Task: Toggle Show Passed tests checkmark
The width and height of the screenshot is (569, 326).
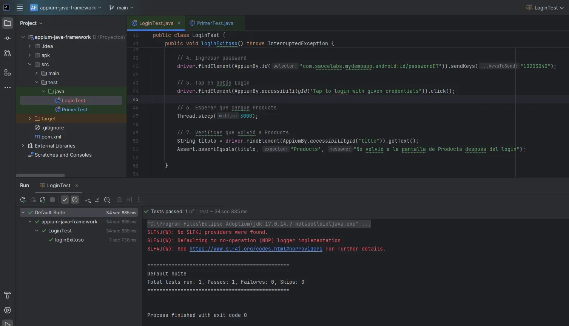Action: click(x=65, y=200)
